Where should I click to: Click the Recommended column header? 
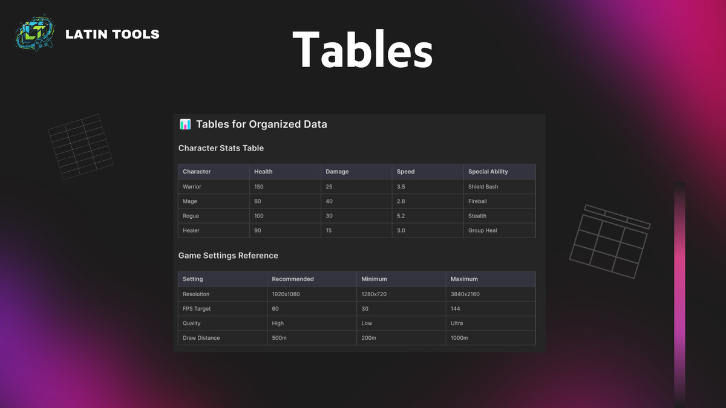(x=293, y=279)
